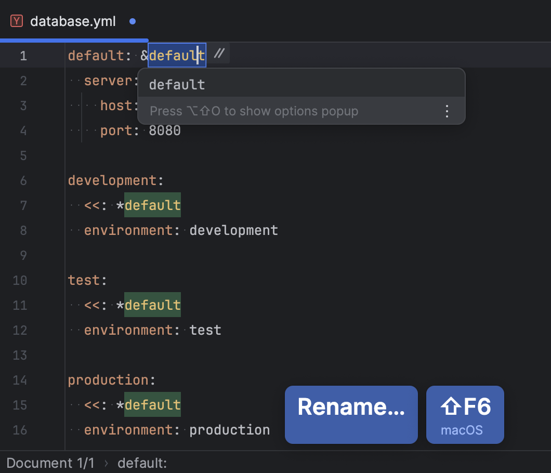Click the options popup hint text
Screen dimensions: 551x473
coord(254,111)
